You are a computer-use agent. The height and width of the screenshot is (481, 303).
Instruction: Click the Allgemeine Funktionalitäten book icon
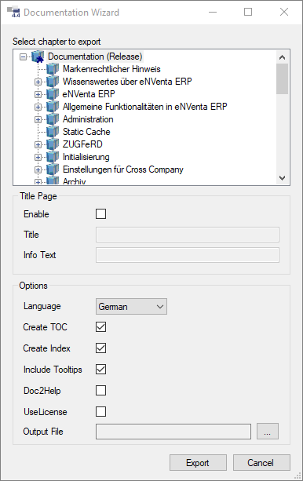53,107
